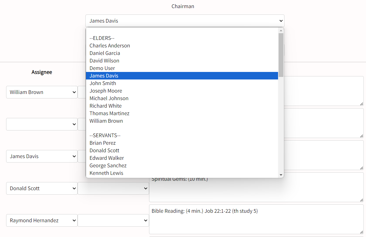
Task: Open the empty assignee dropdown
Action: (x=42, y=124)
